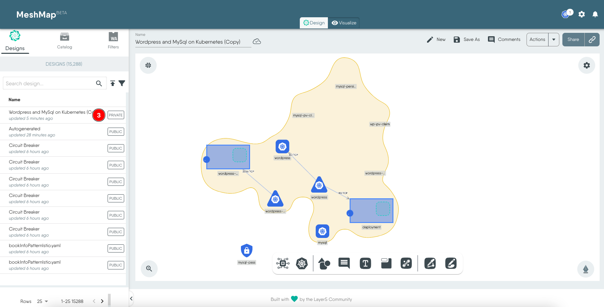Click the notifications bell
The image size is (604, 307).
[x=595, y=14]
